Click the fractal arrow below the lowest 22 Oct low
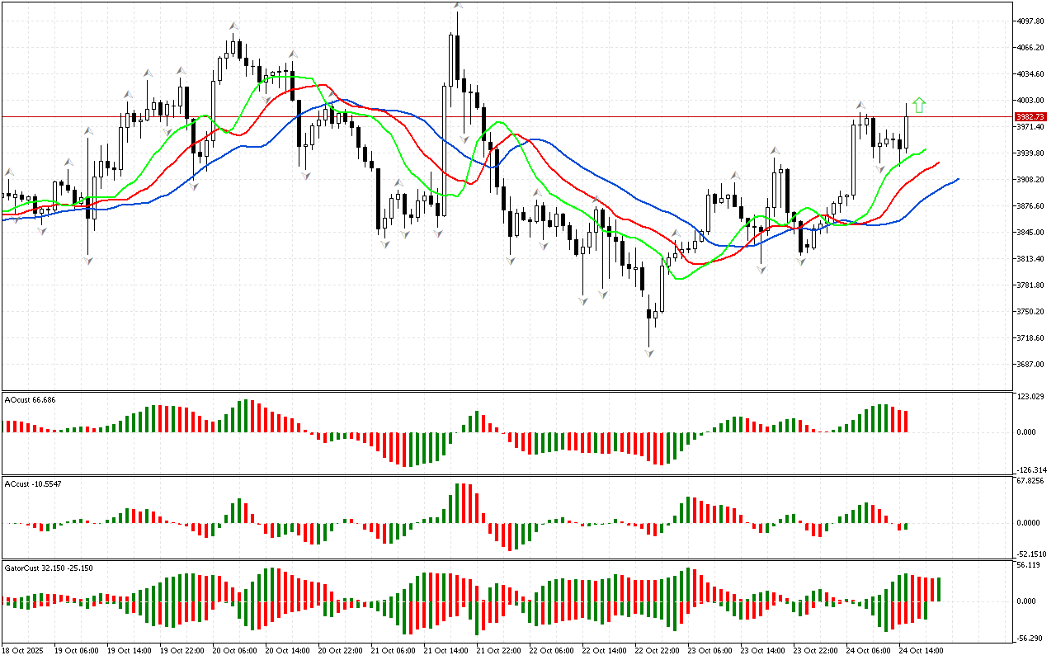This screenshot has height=660, width=1056. 649,352
